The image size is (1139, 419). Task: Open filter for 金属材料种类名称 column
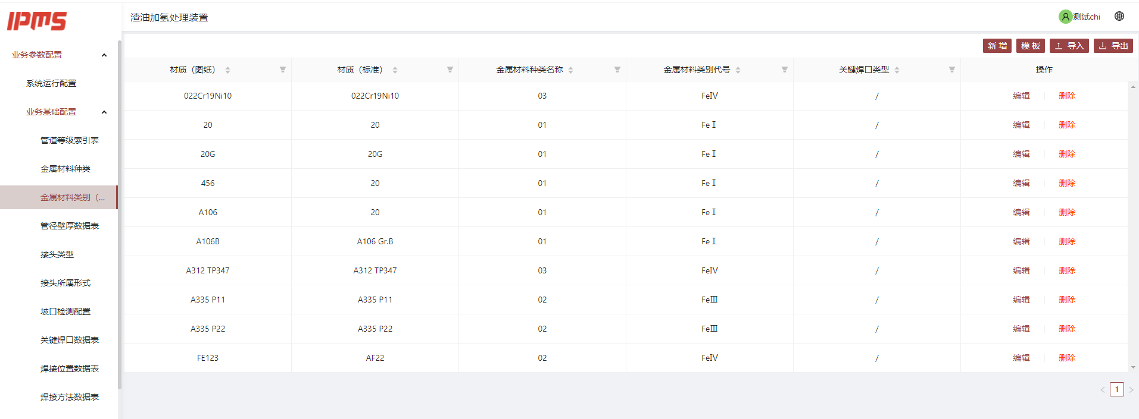617,70
